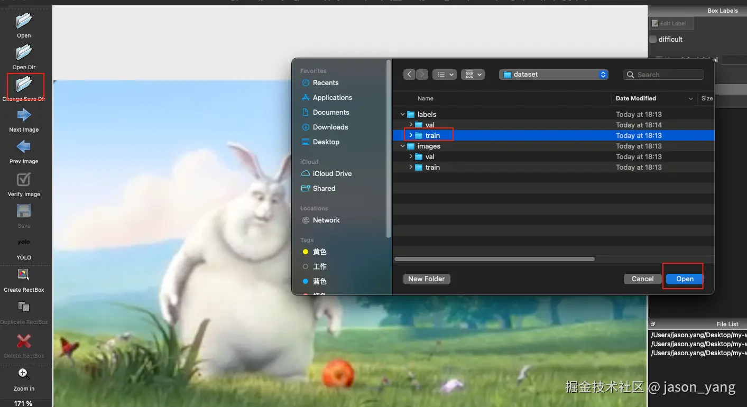Open Desktop in dialog sidebar
The image size is (747, 407).
pos(326,142)
